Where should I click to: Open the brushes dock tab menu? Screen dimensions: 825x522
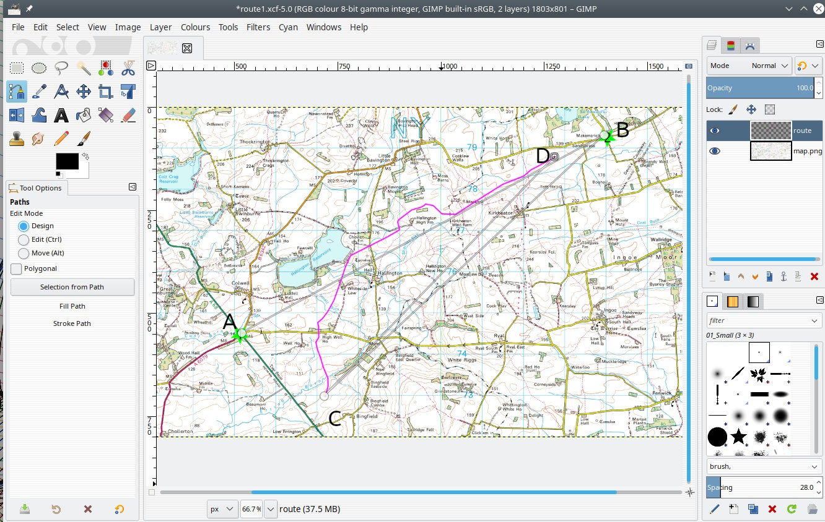[x=819, y=299]
